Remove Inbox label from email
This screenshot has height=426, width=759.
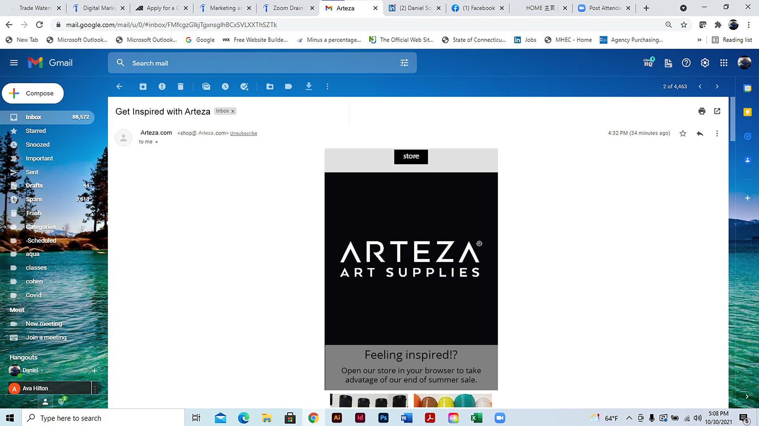(233, 111)
